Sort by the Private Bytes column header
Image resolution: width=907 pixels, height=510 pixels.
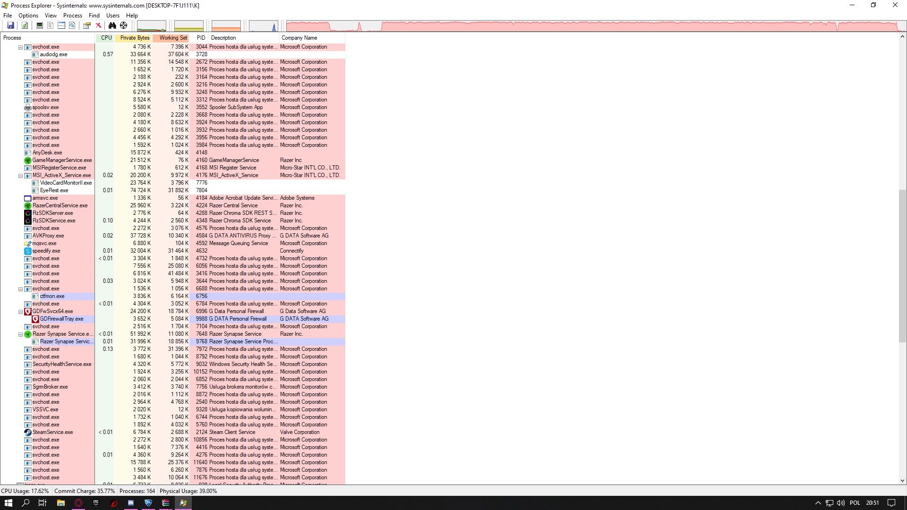coord(133,38)
